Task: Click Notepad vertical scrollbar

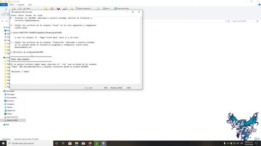Action: [141, 50]
